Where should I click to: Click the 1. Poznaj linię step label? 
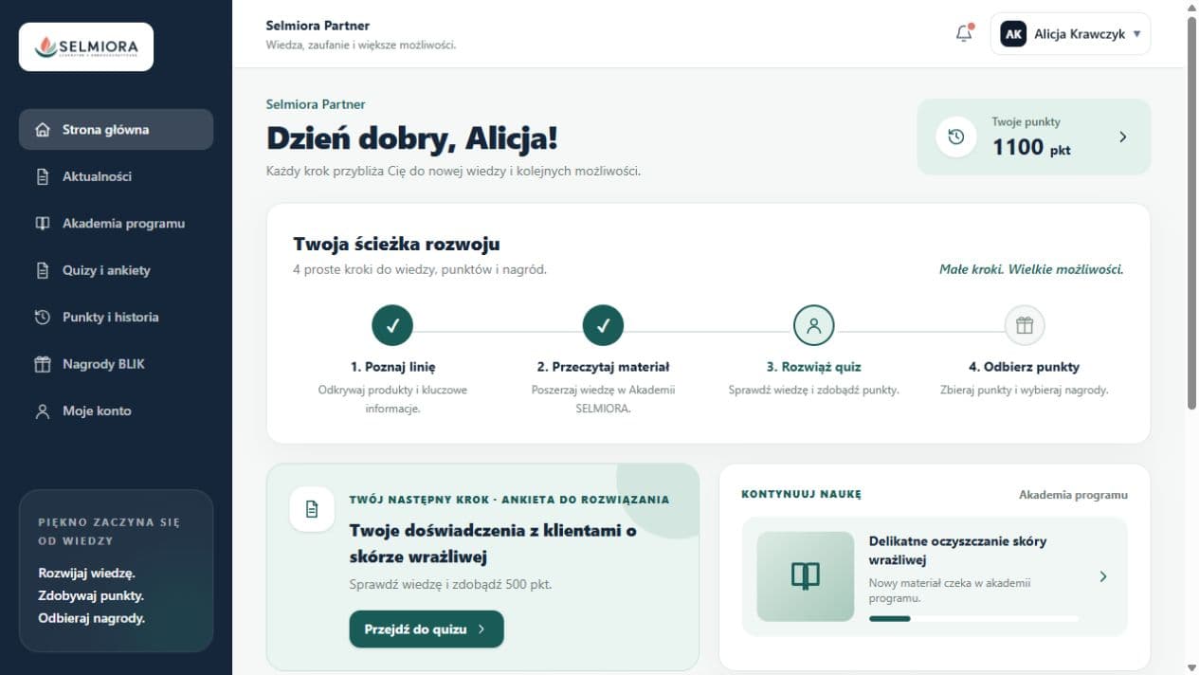tap(392, 367)
